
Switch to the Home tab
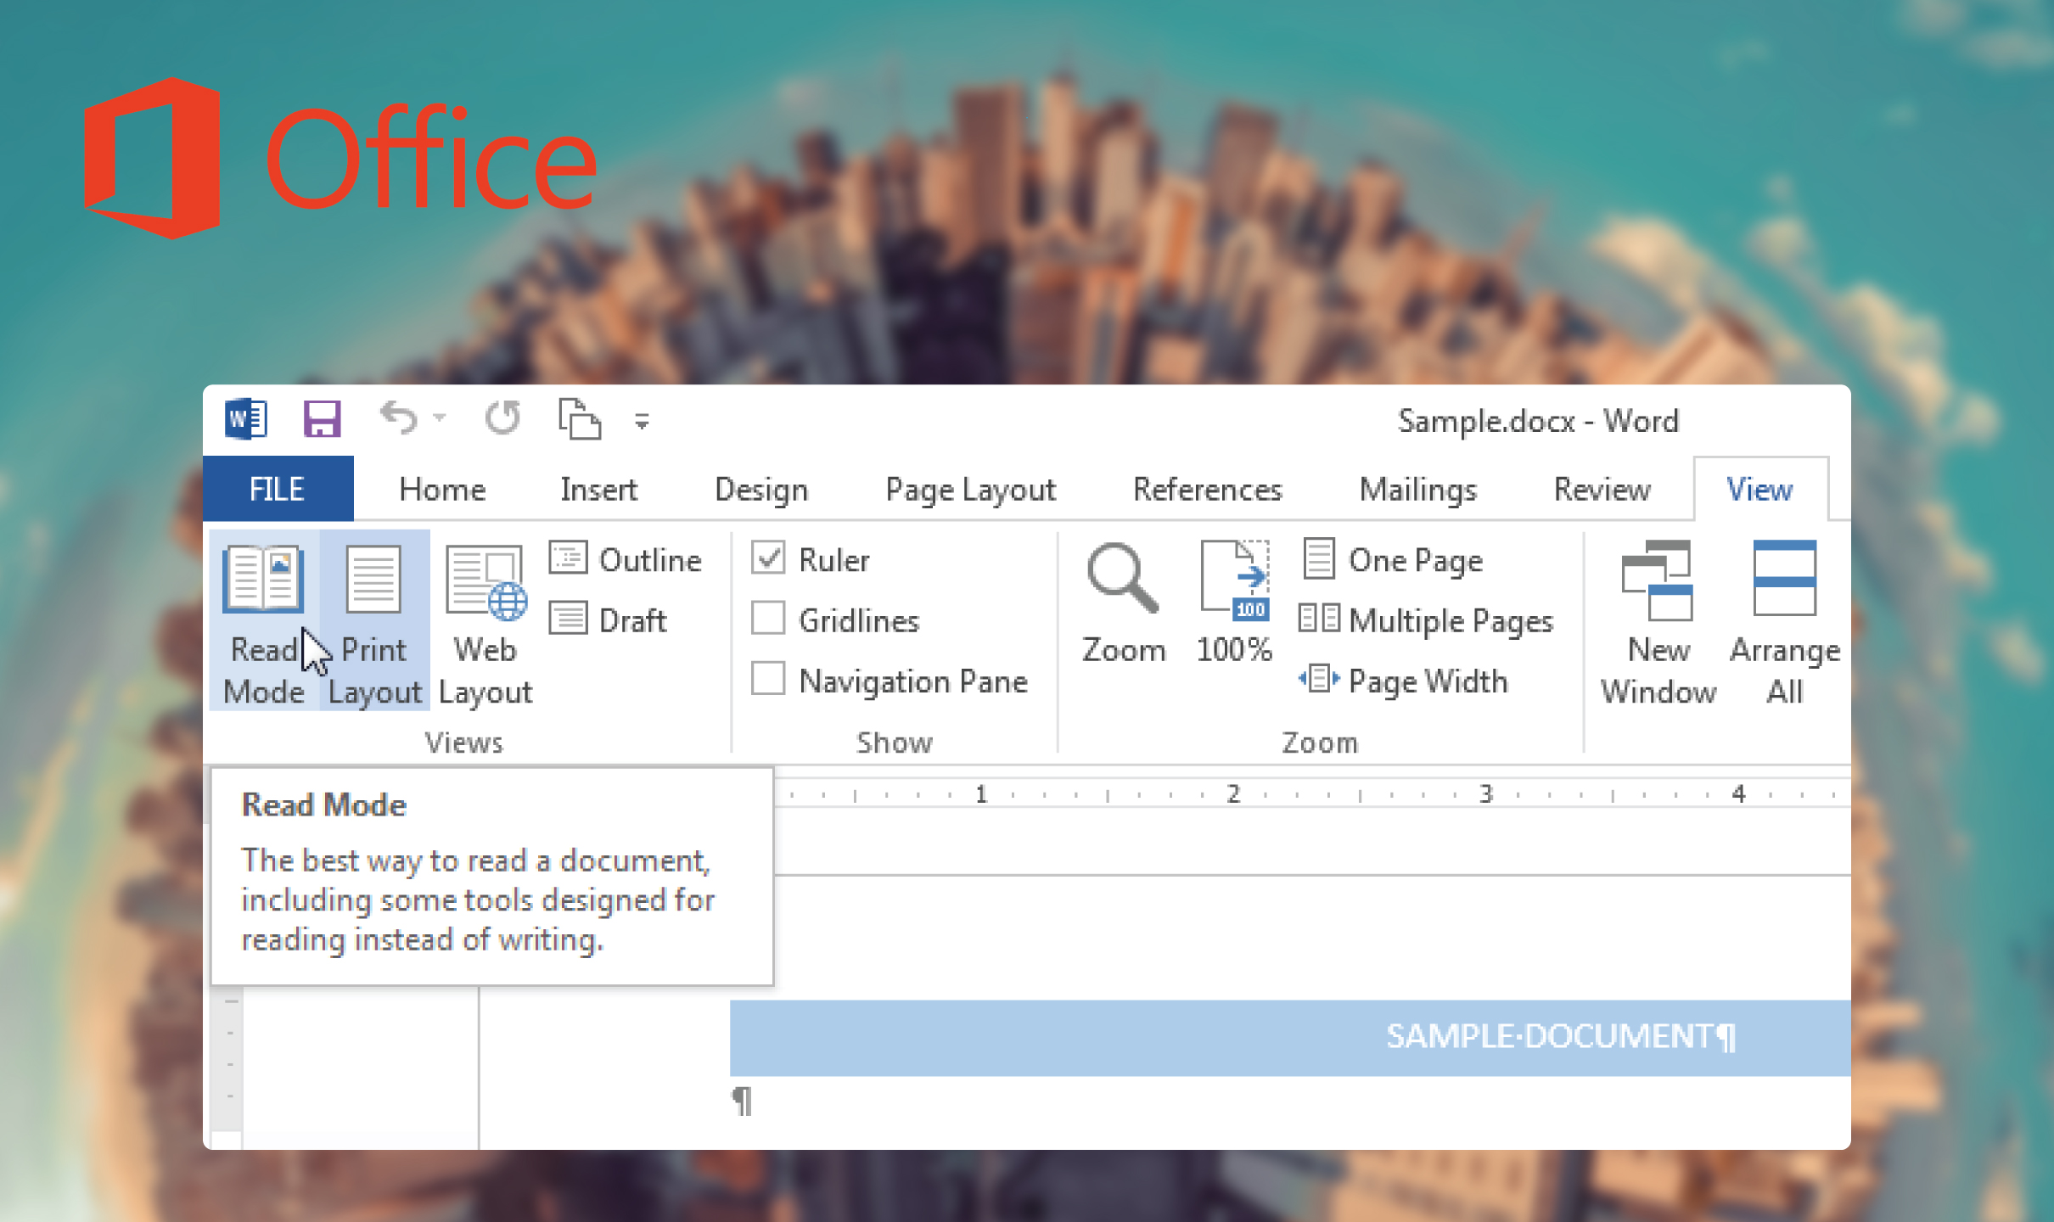click(442, 490)
